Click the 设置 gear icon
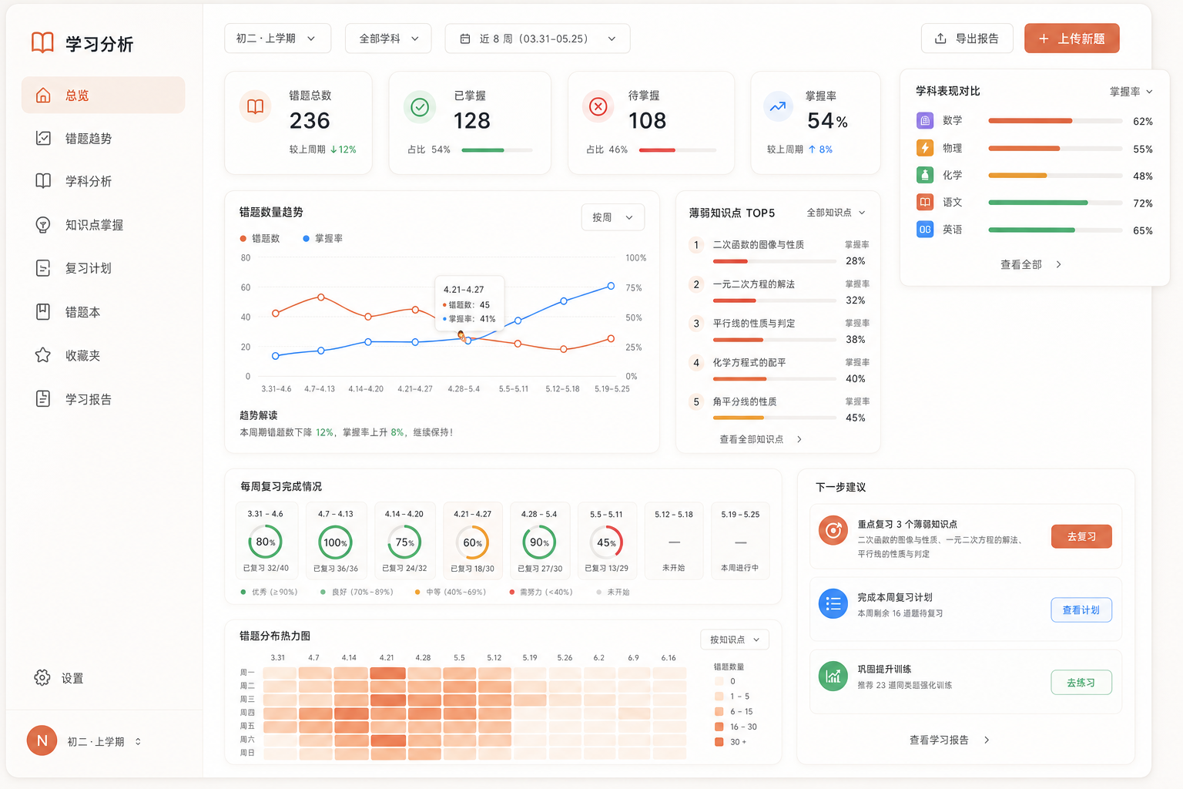The width and height of the screenshot is (1183, 789). [42, 678]
